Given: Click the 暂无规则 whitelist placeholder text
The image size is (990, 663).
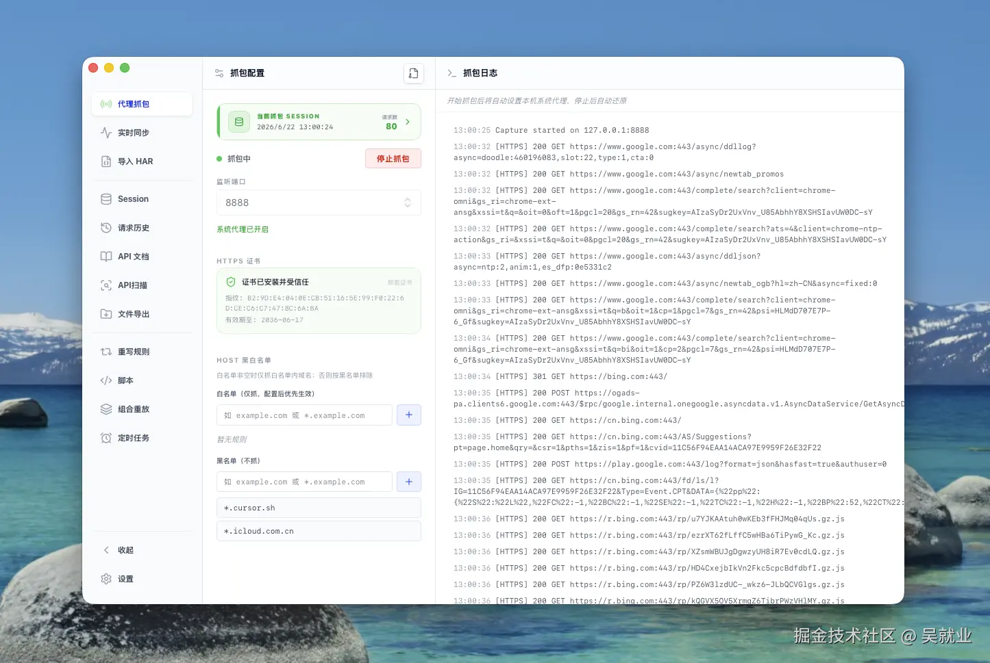Looking at the screenshot, I should pyautogui.click(x=232, y=439).
